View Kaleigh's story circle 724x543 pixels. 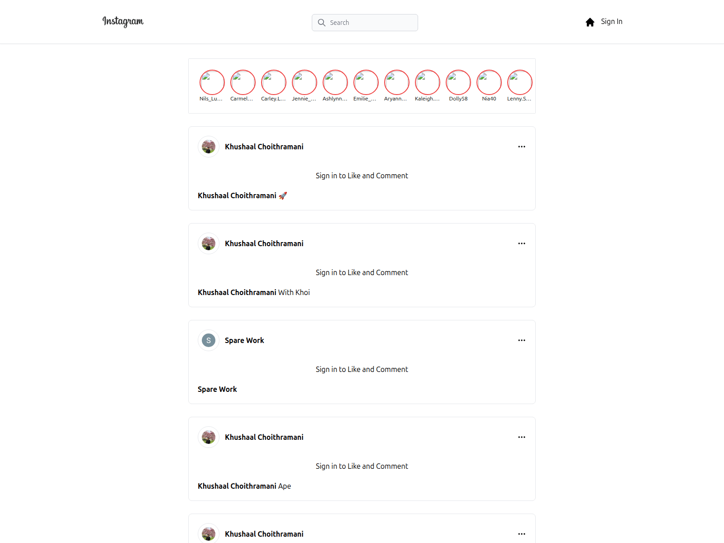tap(428, 82)
